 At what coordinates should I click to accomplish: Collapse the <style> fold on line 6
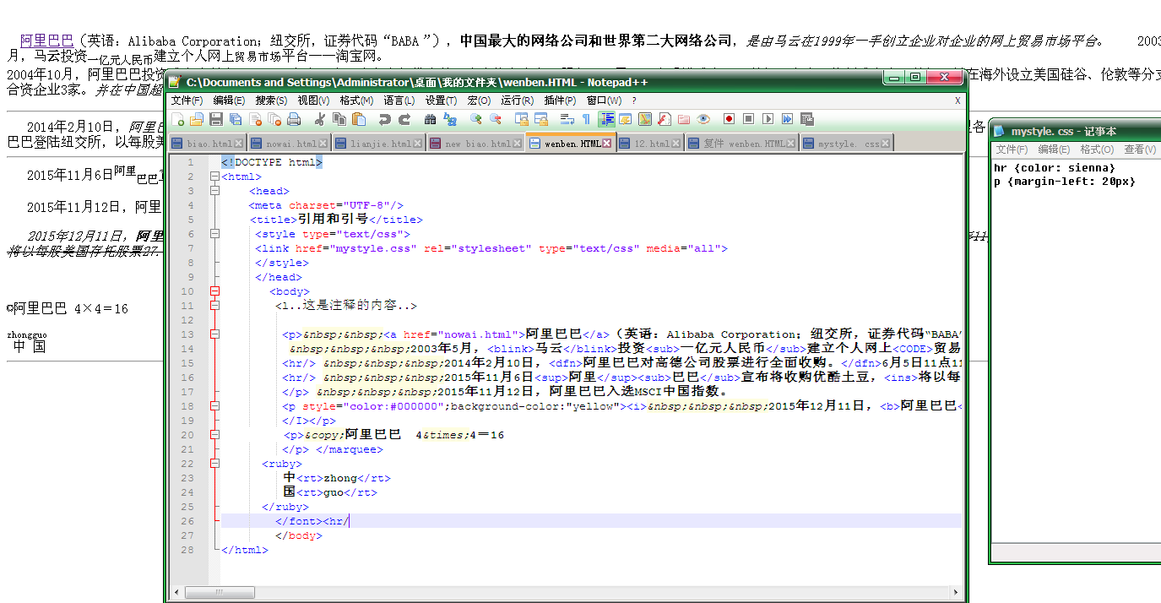tap(214, 234)
